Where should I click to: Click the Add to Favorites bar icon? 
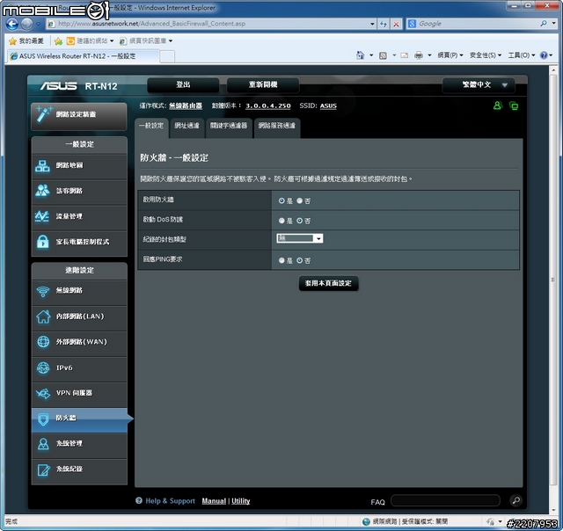(x=58, y=41)
